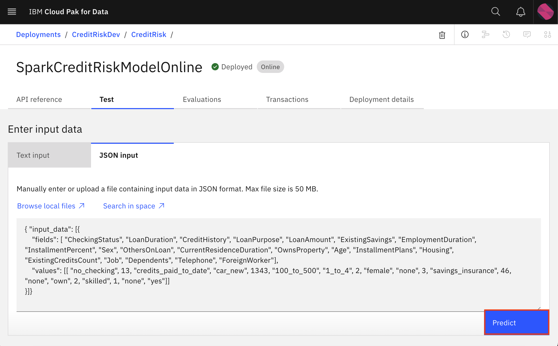Click the search icon in top navigation
This screenshot has height=346, width=558.
[x=496, y=12]
